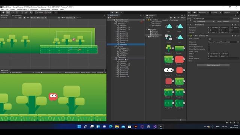
Task: Click the Add Component button
Action: point(213,65)
